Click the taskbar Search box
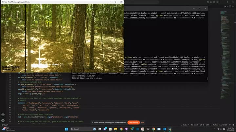Screen dimensions: 236x132 point(83,129)
